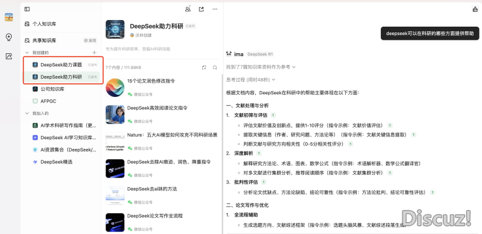Open the lightbulb knowledge icon
This screenshot has width=482, height=234.
tap(8, 37)
